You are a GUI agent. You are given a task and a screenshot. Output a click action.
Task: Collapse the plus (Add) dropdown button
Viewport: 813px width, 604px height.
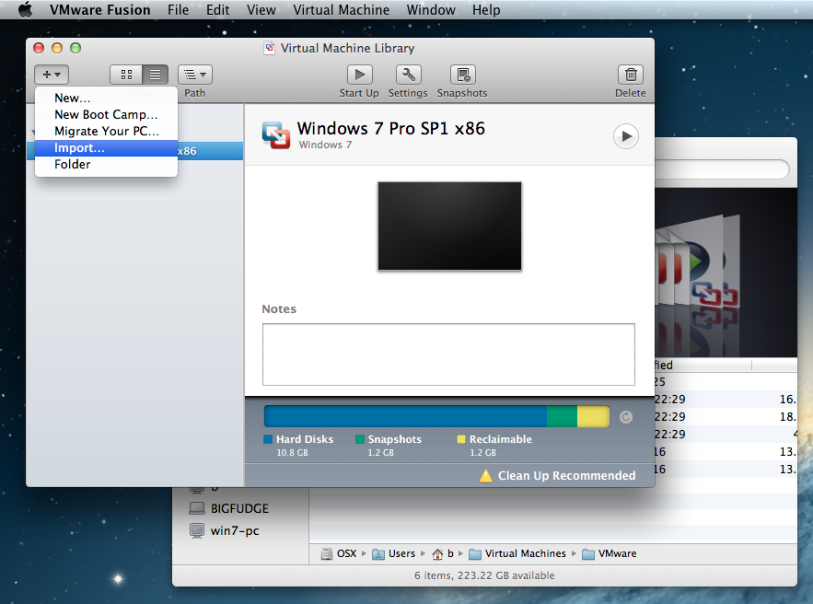coord(52,75)
